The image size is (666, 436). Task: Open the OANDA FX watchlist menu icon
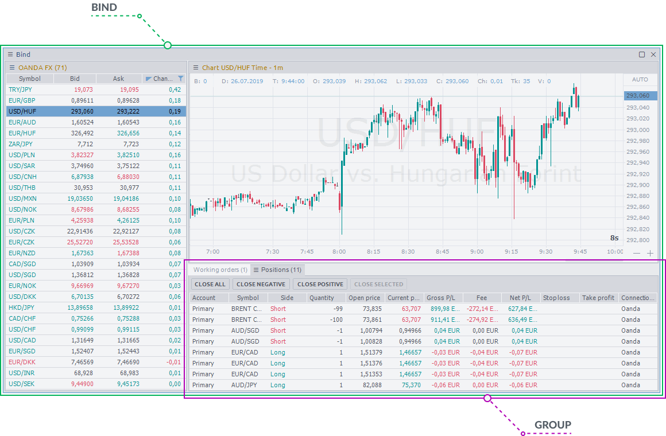tap(11, 68)
